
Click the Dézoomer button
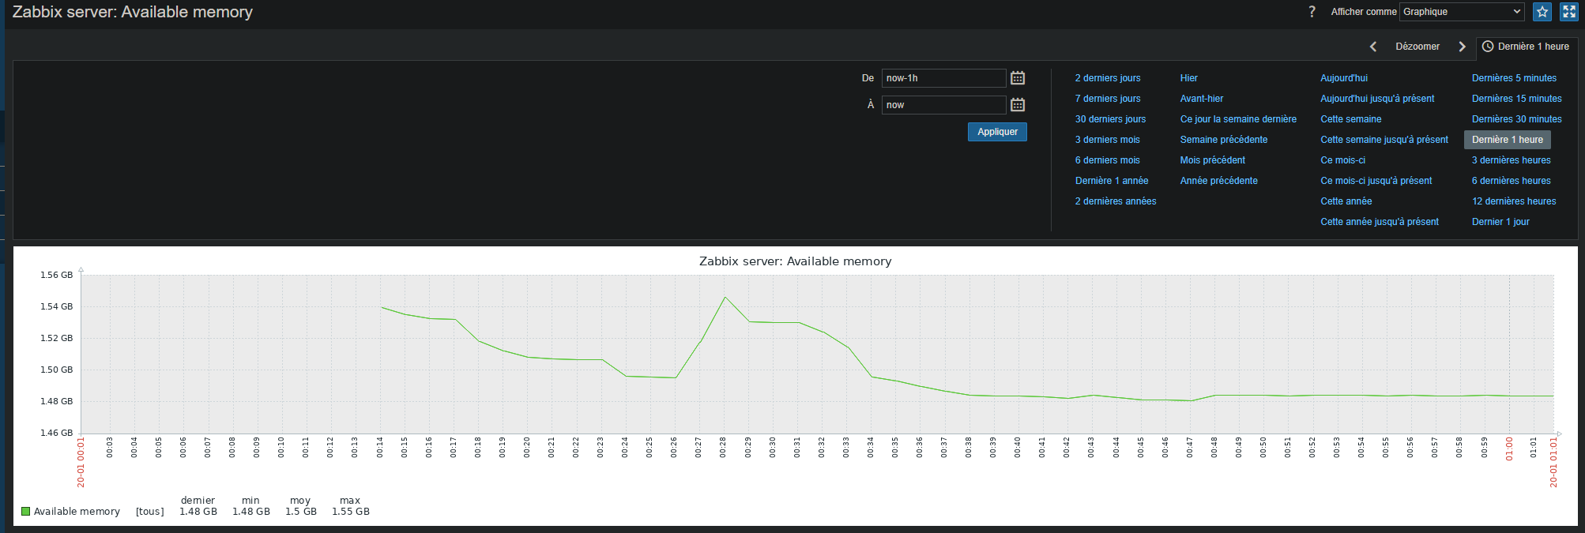pos(1417,47)
